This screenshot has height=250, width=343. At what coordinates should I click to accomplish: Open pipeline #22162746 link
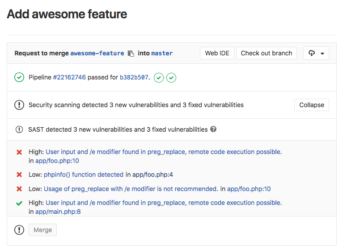point(69,78)
